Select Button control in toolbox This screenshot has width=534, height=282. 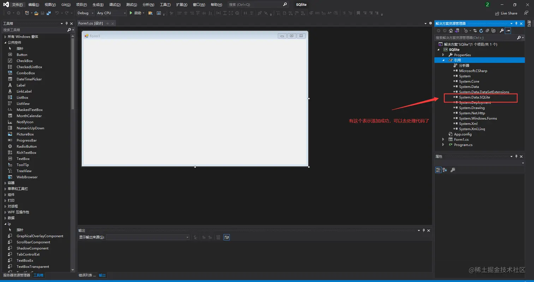click(x=22, y=55)
